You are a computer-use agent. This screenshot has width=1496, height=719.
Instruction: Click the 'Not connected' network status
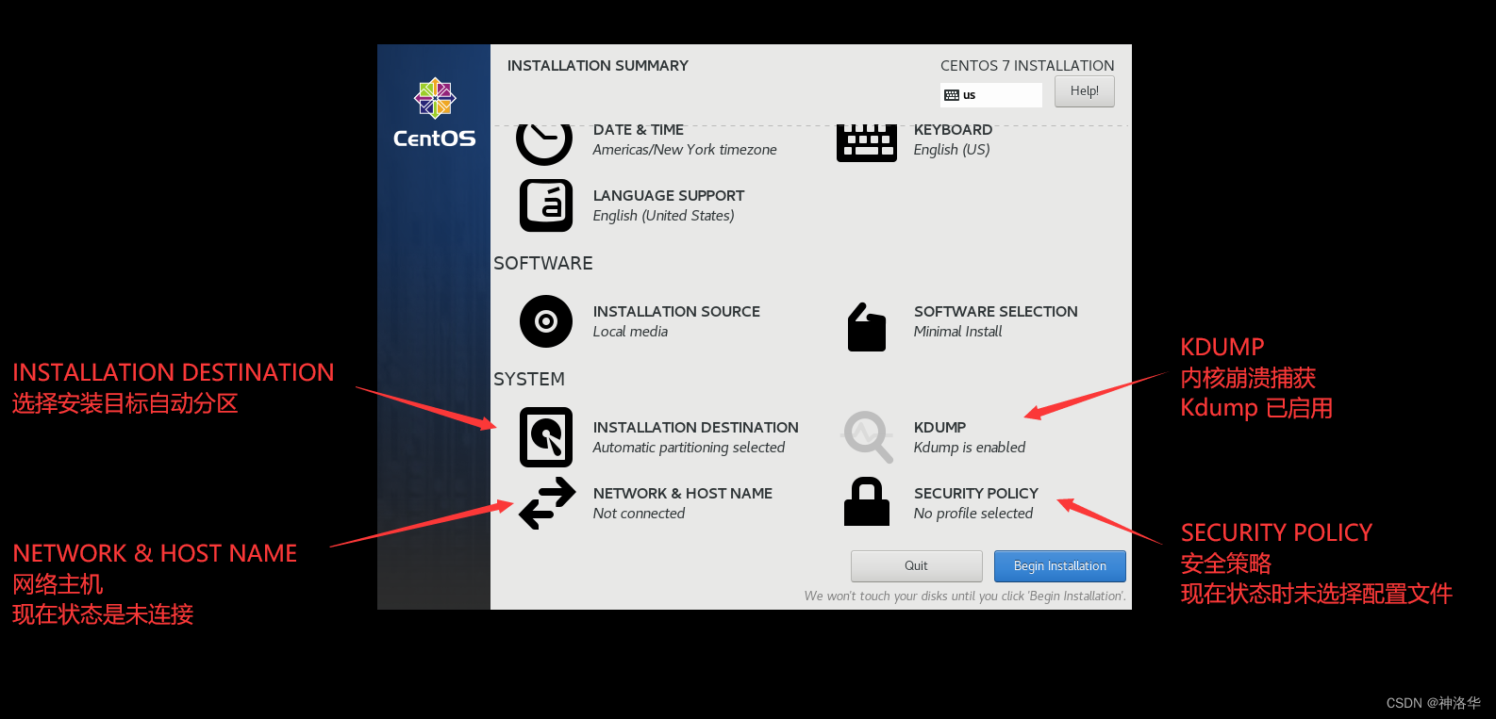[640, 514]
